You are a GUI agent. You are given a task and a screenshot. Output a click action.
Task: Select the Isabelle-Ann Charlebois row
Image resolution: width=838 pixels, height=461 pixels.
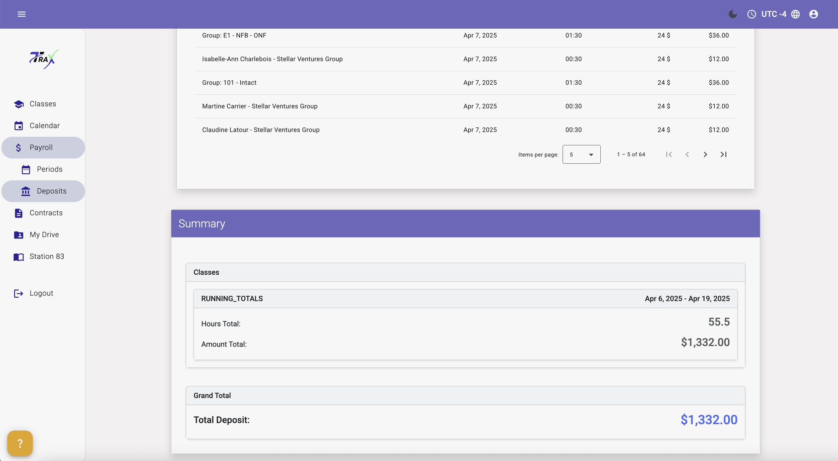point(465,59)
